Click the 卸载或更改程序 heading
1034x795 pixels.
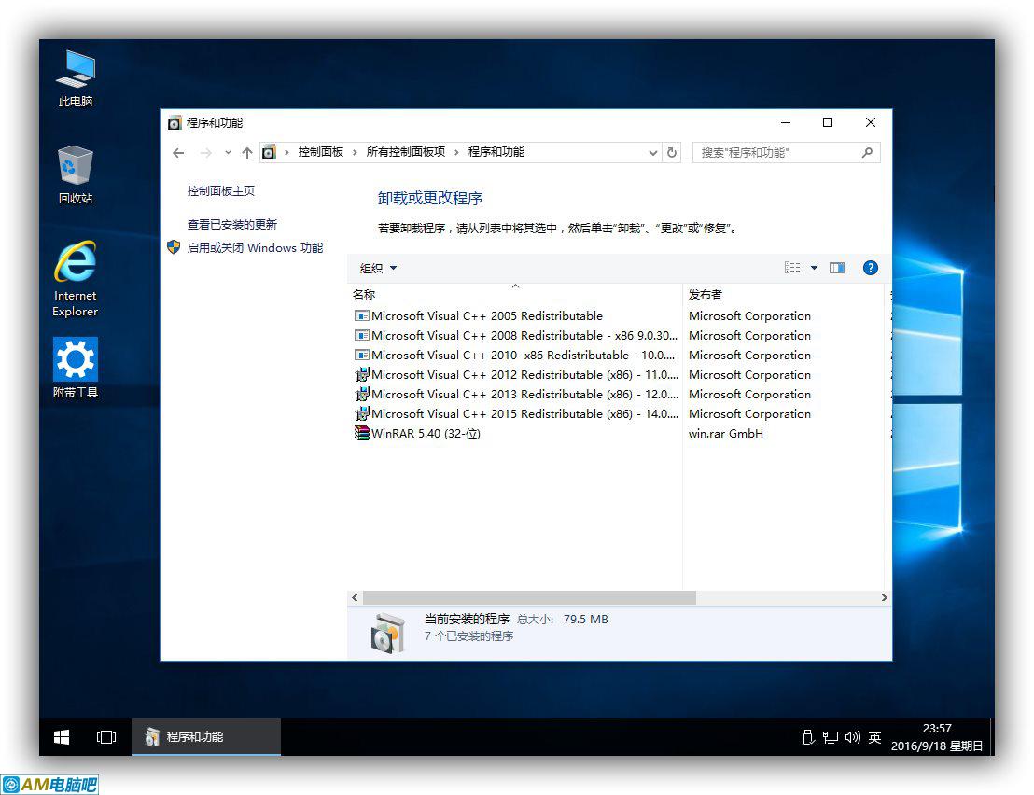(x=430, y=199)
